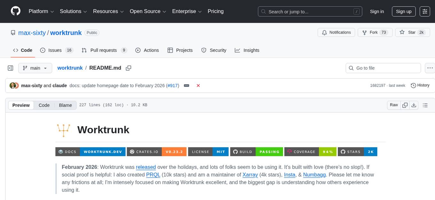The image size is (435, 200).
Task: Click the GitHub logo
Action: pyautogui.click(x=15, y=11)
